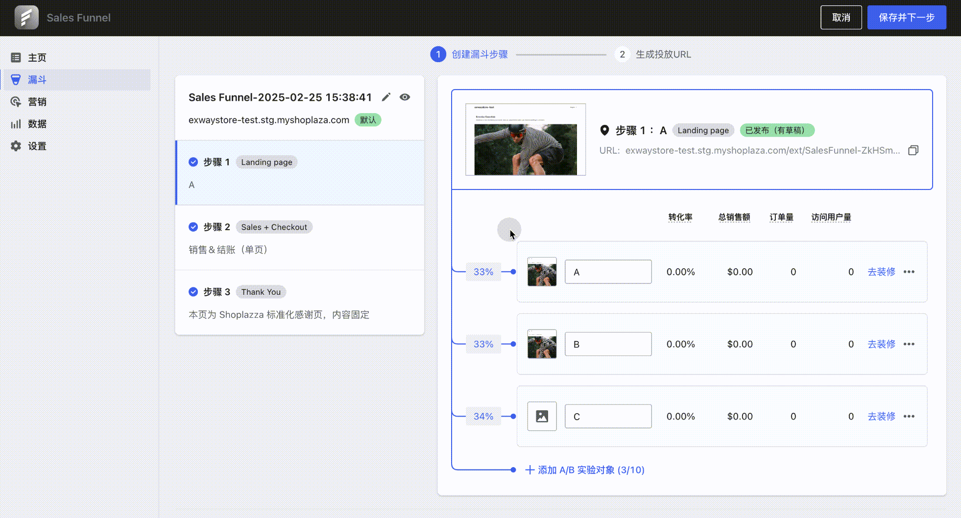The image size is (961, 518).
Task: Click the funnel domain exwaystore-test.stg.myshoplaza.com
Action: (269, 120)
